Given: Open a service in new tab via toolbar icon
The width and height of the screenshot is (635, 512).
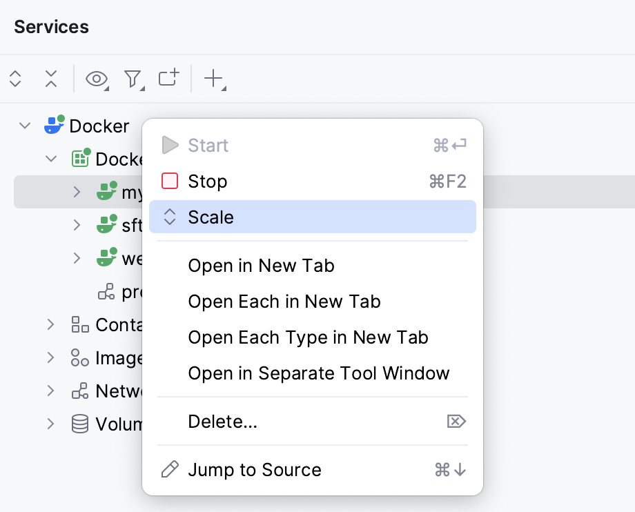Looking at the screenshot, I should (167, 79).
